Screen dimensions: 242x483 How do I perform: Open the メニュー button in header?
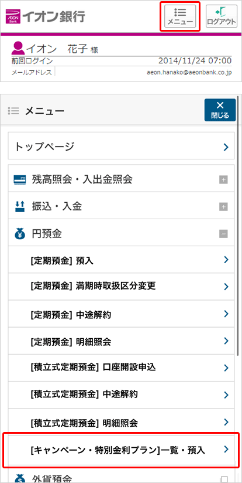click(x=180, y=16)
